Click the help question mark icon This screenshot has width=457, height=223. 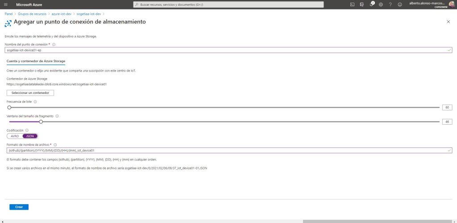coord(390,4)
